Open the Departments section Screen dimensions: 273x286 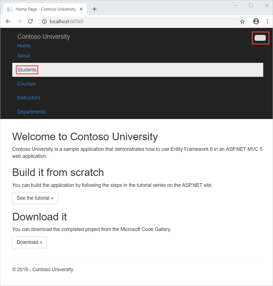coord(31,111)
